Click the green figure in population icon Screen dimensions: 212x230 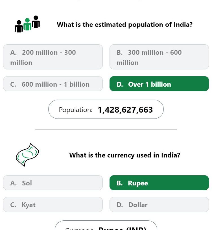[x=27, y=24]
